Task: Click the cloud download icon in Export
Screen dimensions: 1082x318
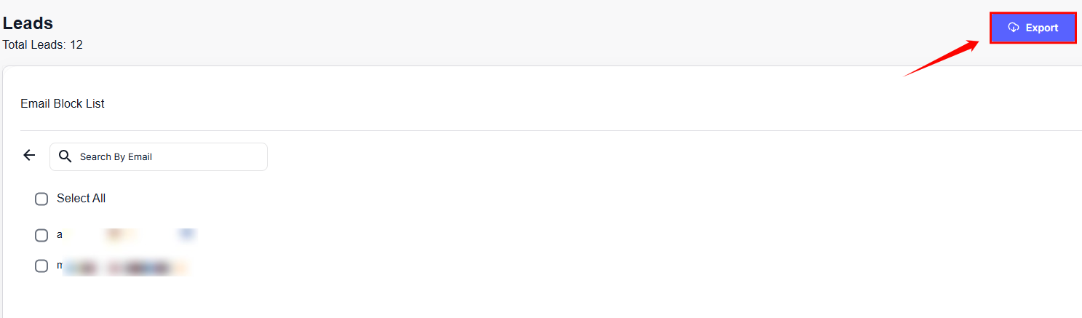Action: pyautogui.click(x=1013, y=28)
